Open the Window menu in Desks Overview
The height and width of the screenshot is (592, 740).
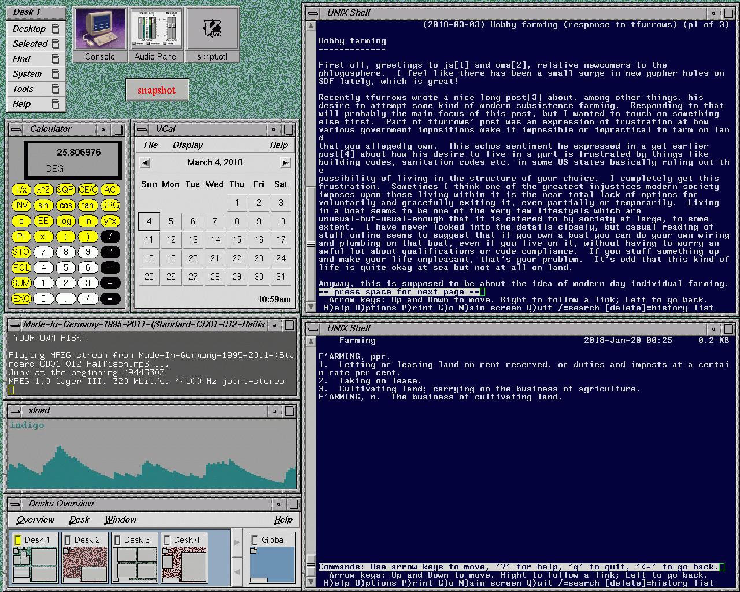click(120, 520)
